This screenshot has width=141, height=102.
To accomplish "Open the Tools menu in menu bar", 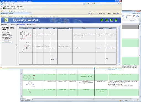I will 18,6.
